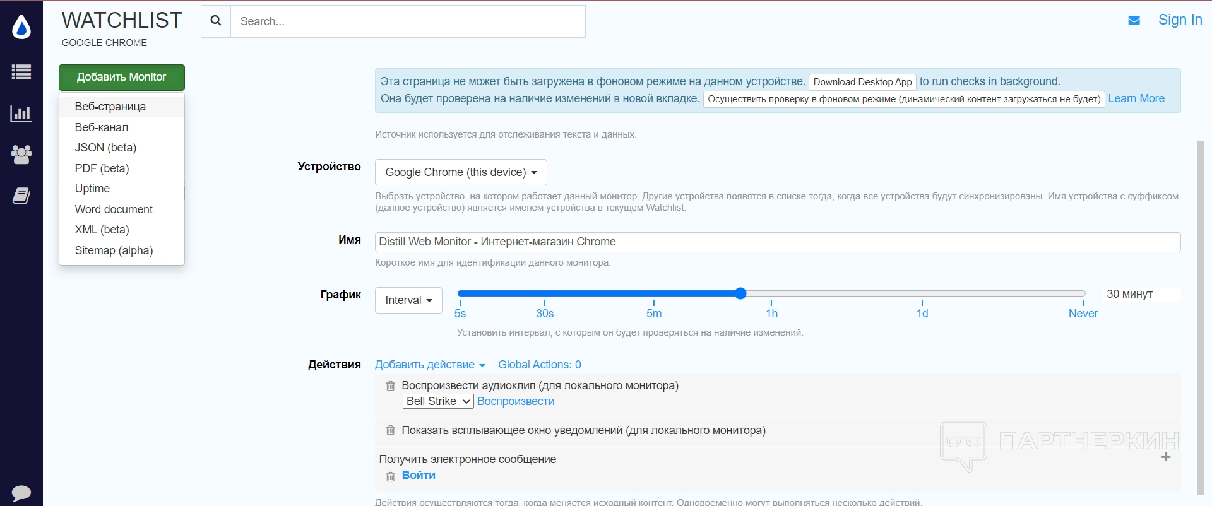Open the Interval schedule dropdown
1212x506 pixels.
tap(408, 300)
